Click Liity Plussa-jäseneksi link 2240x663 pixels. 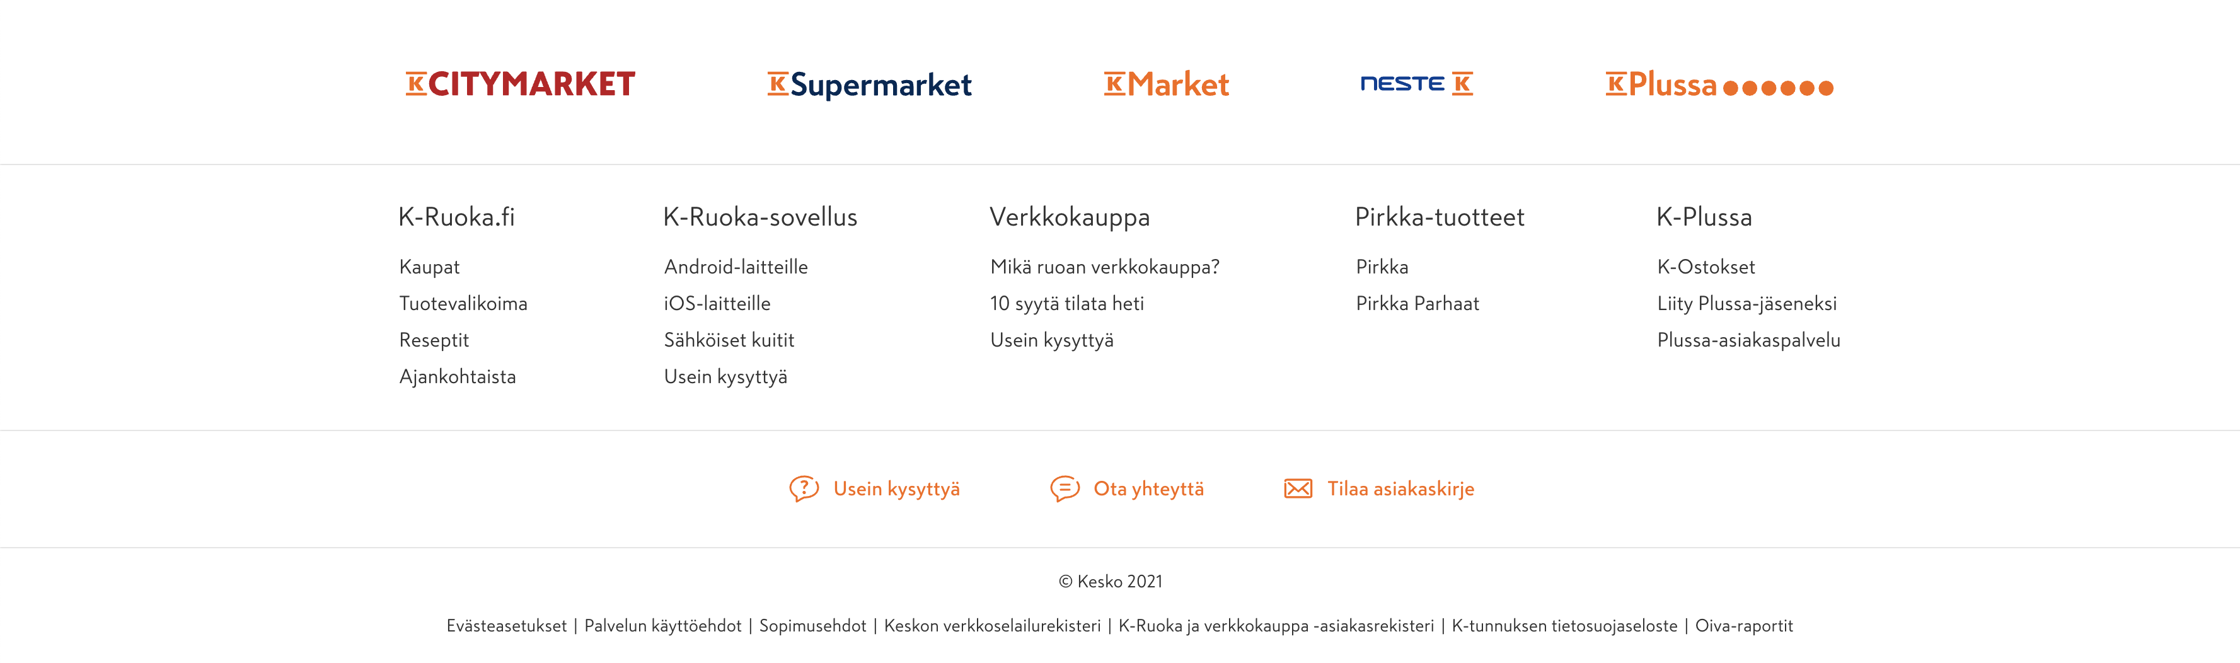pyautogui.click(x=1746, y=303)
